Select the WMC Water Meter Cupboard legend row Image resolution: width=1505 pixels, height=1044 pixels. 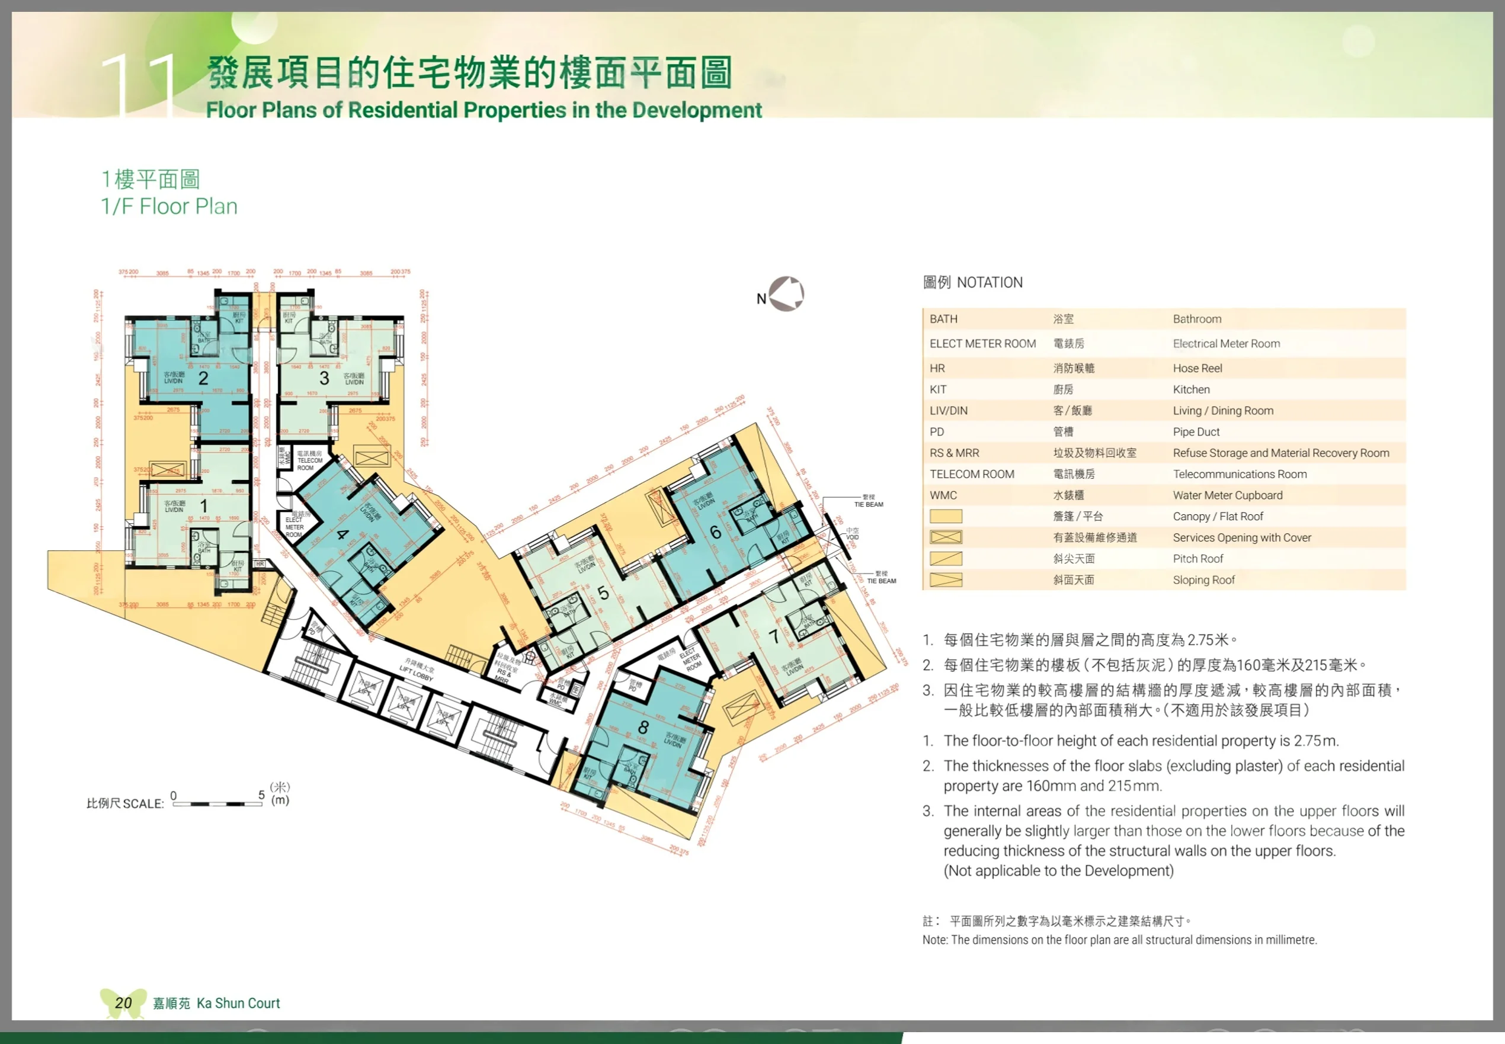point(1163,495)
